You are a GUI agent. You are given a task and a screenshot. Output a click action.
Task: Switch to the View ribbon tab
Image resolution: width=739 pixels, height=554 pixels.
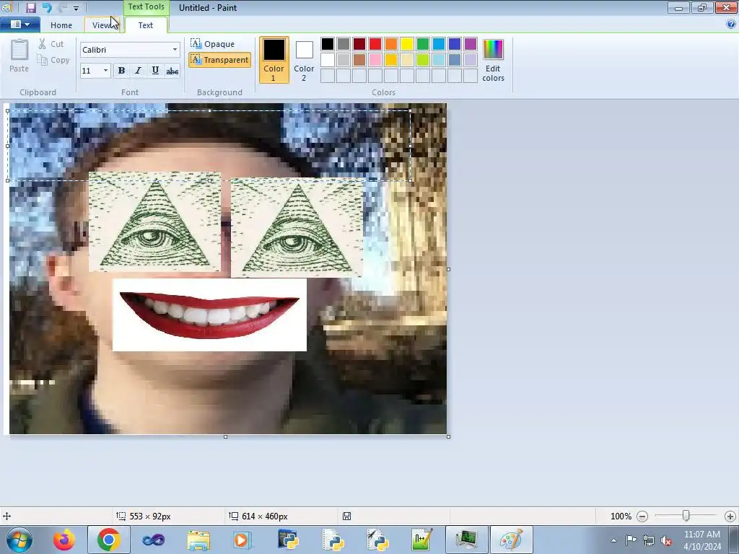pos(102,25)
